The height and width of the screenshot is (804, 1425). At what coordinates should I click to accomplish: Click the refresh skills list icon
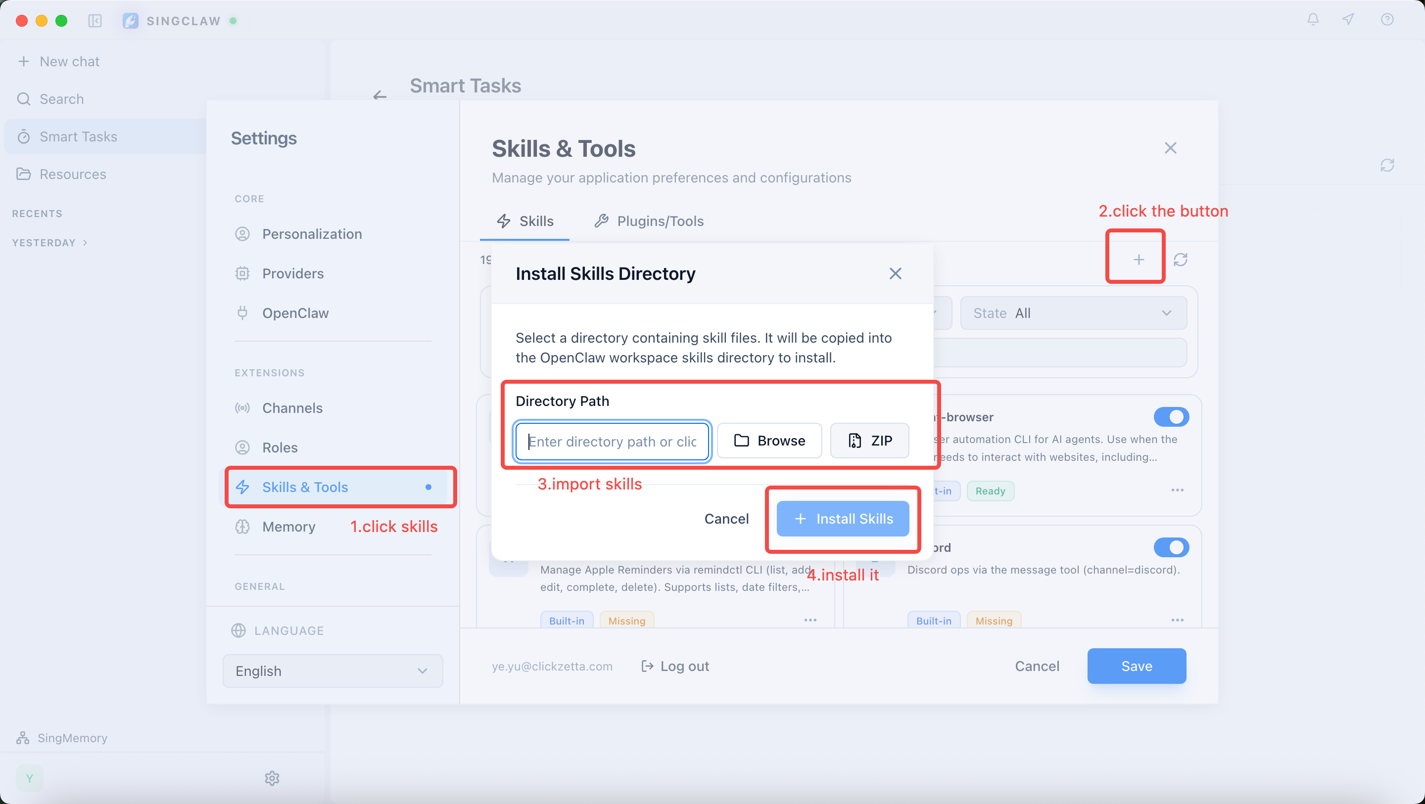pos(1181,259)
